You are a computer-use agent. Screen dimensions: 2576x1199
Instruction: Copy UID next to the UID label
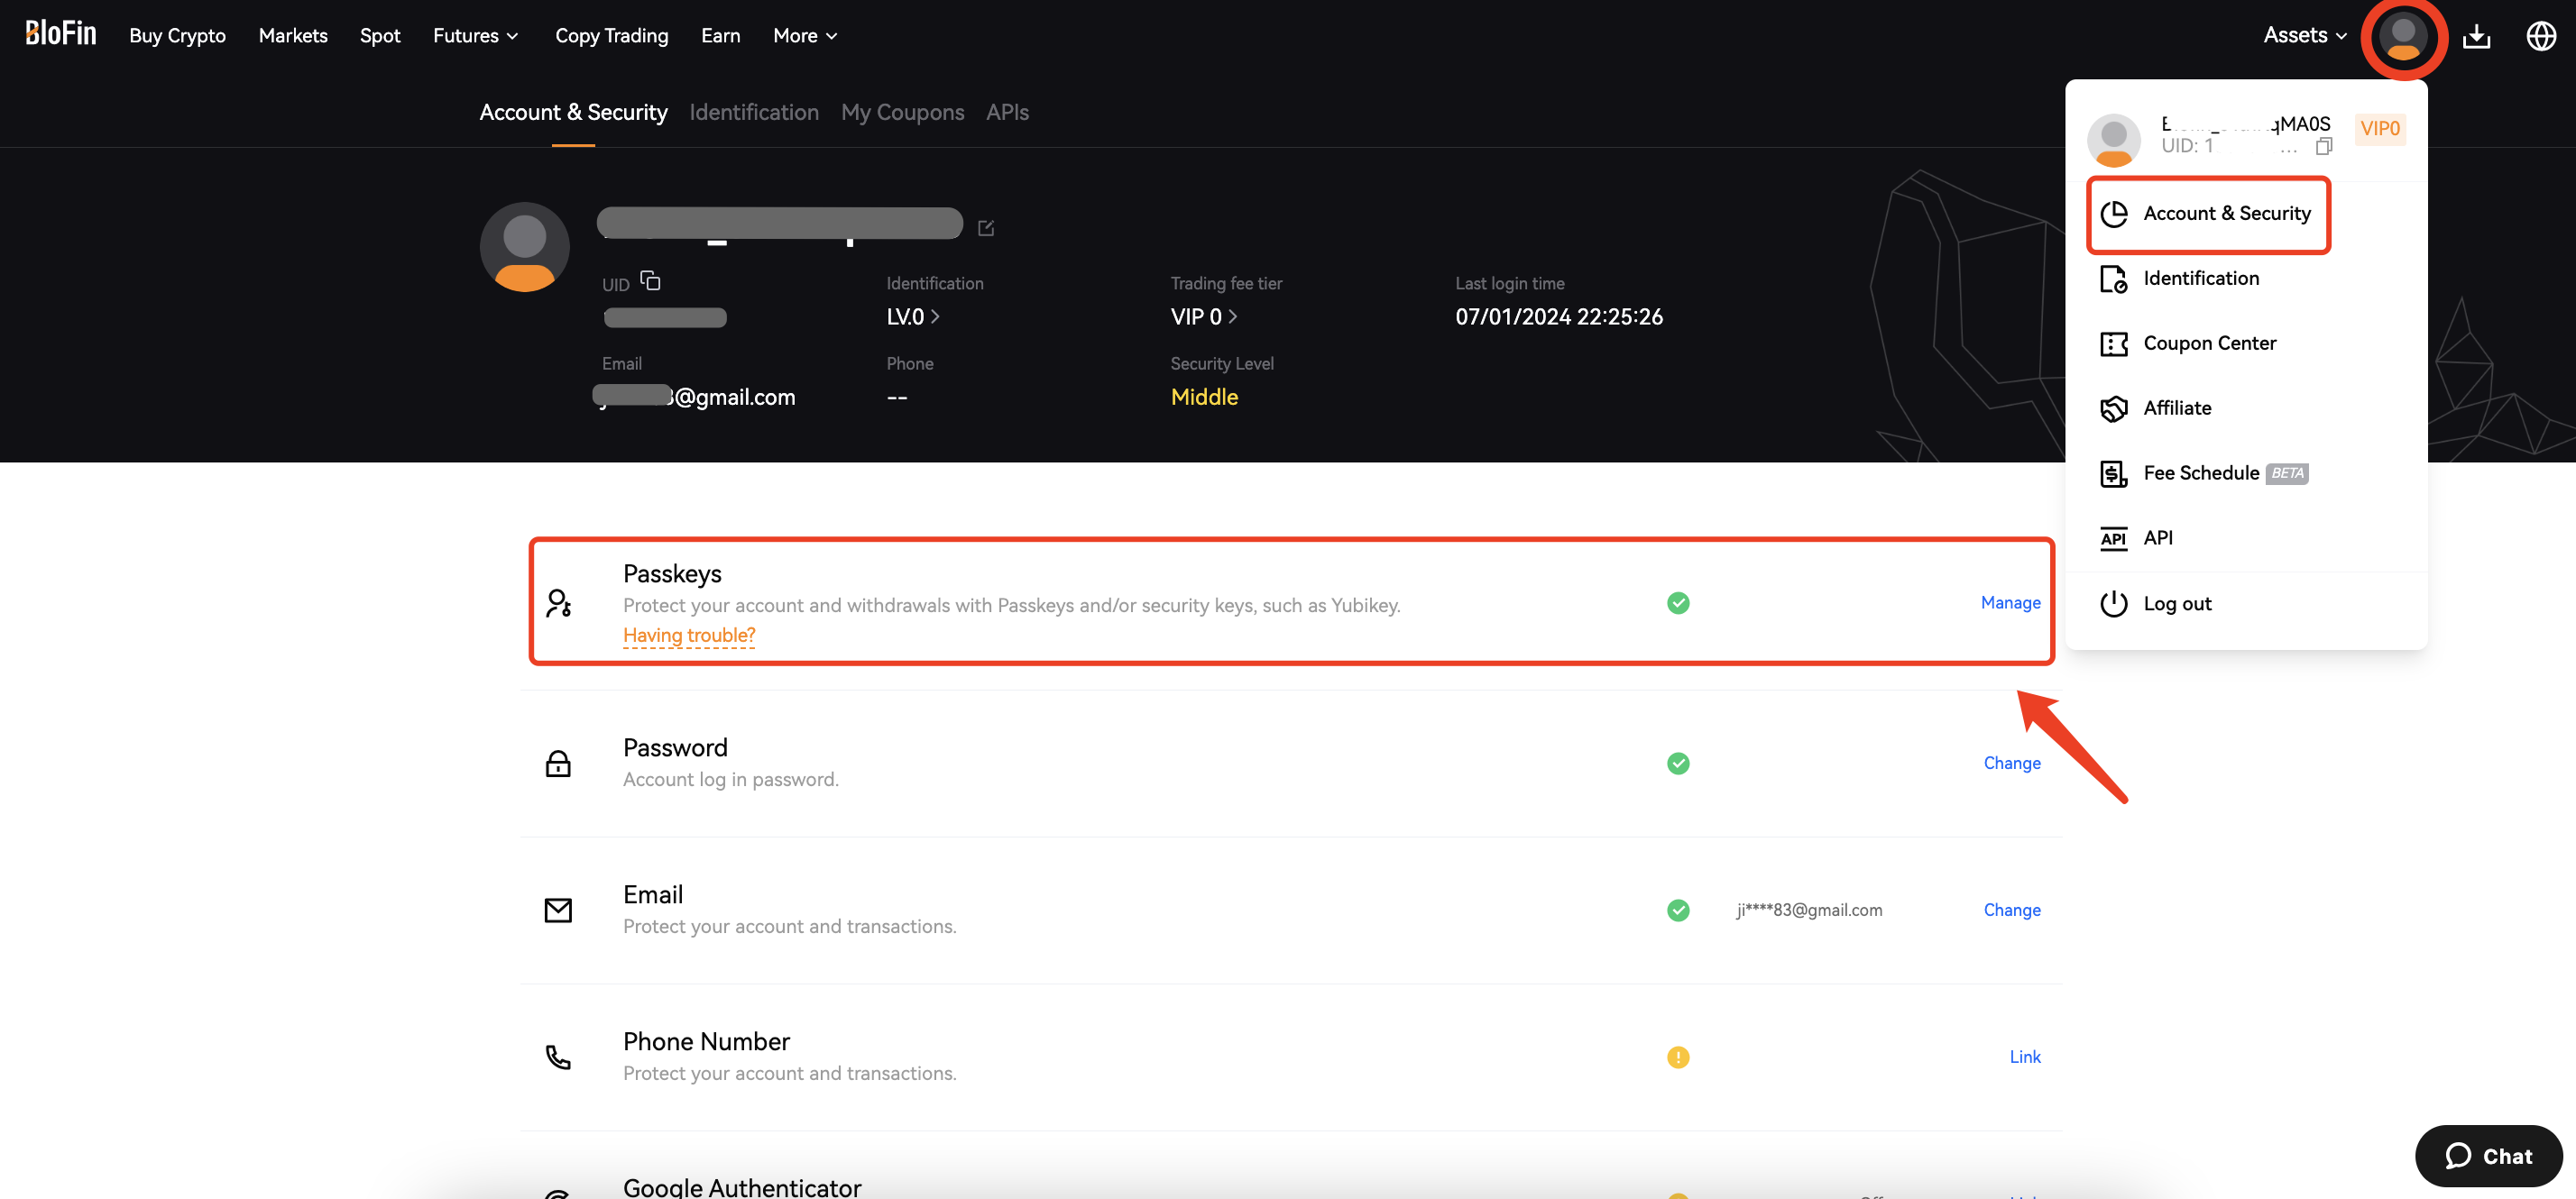[650, 280]
